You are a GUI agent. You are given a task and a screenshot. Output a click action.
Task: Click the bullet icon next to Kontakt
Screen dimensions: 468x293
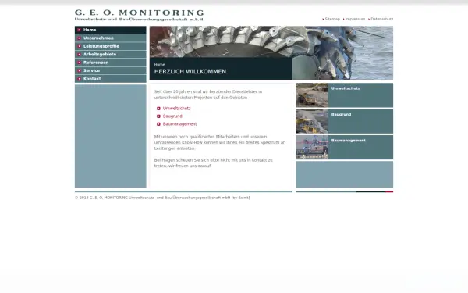79,79
